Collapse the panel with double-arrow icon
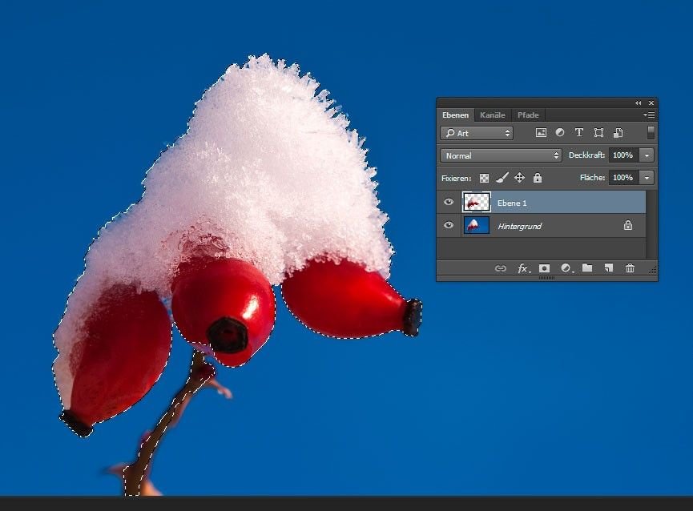Screen dimensions: 693x511 tap(639, 103)
